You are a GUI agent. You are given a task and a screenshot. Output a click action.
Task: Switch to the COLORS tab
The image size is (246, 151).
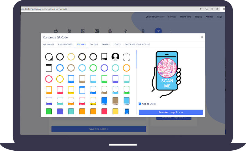(94, 44)
